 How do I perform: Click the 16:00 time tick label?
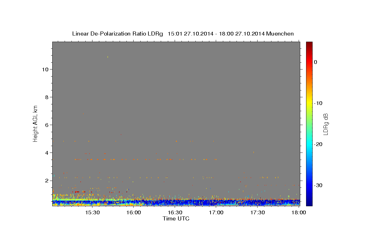point(134,213)
